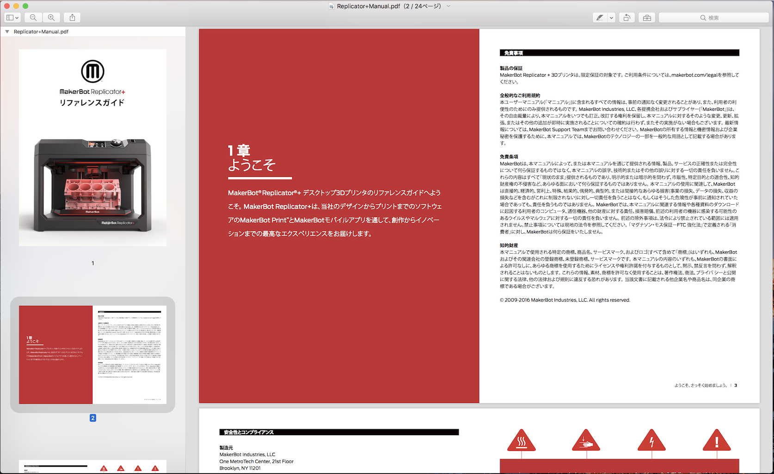Click the exclamation mark warning triangle icon
Viewport: 774px width, 474px height.
717,440
